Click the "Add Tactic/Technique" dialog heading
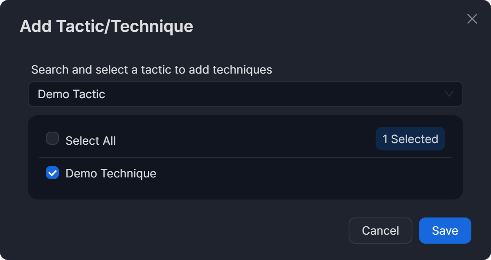The image size is (491, 260). click(x=106, y=26)
